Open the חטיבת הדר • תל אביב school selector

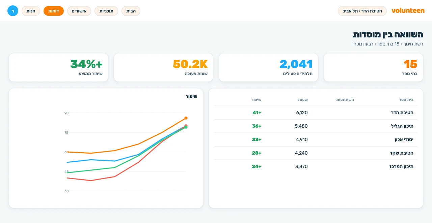tap(362, 11)
